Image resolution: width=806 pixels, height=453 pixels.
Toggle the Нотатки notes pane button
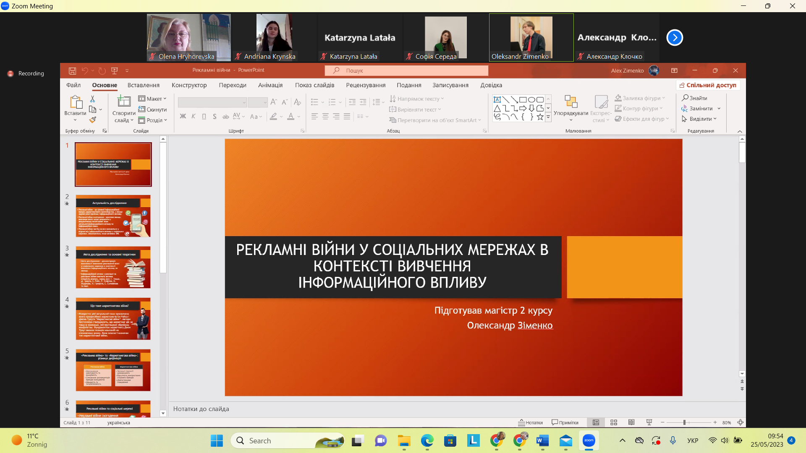(530, 422)
